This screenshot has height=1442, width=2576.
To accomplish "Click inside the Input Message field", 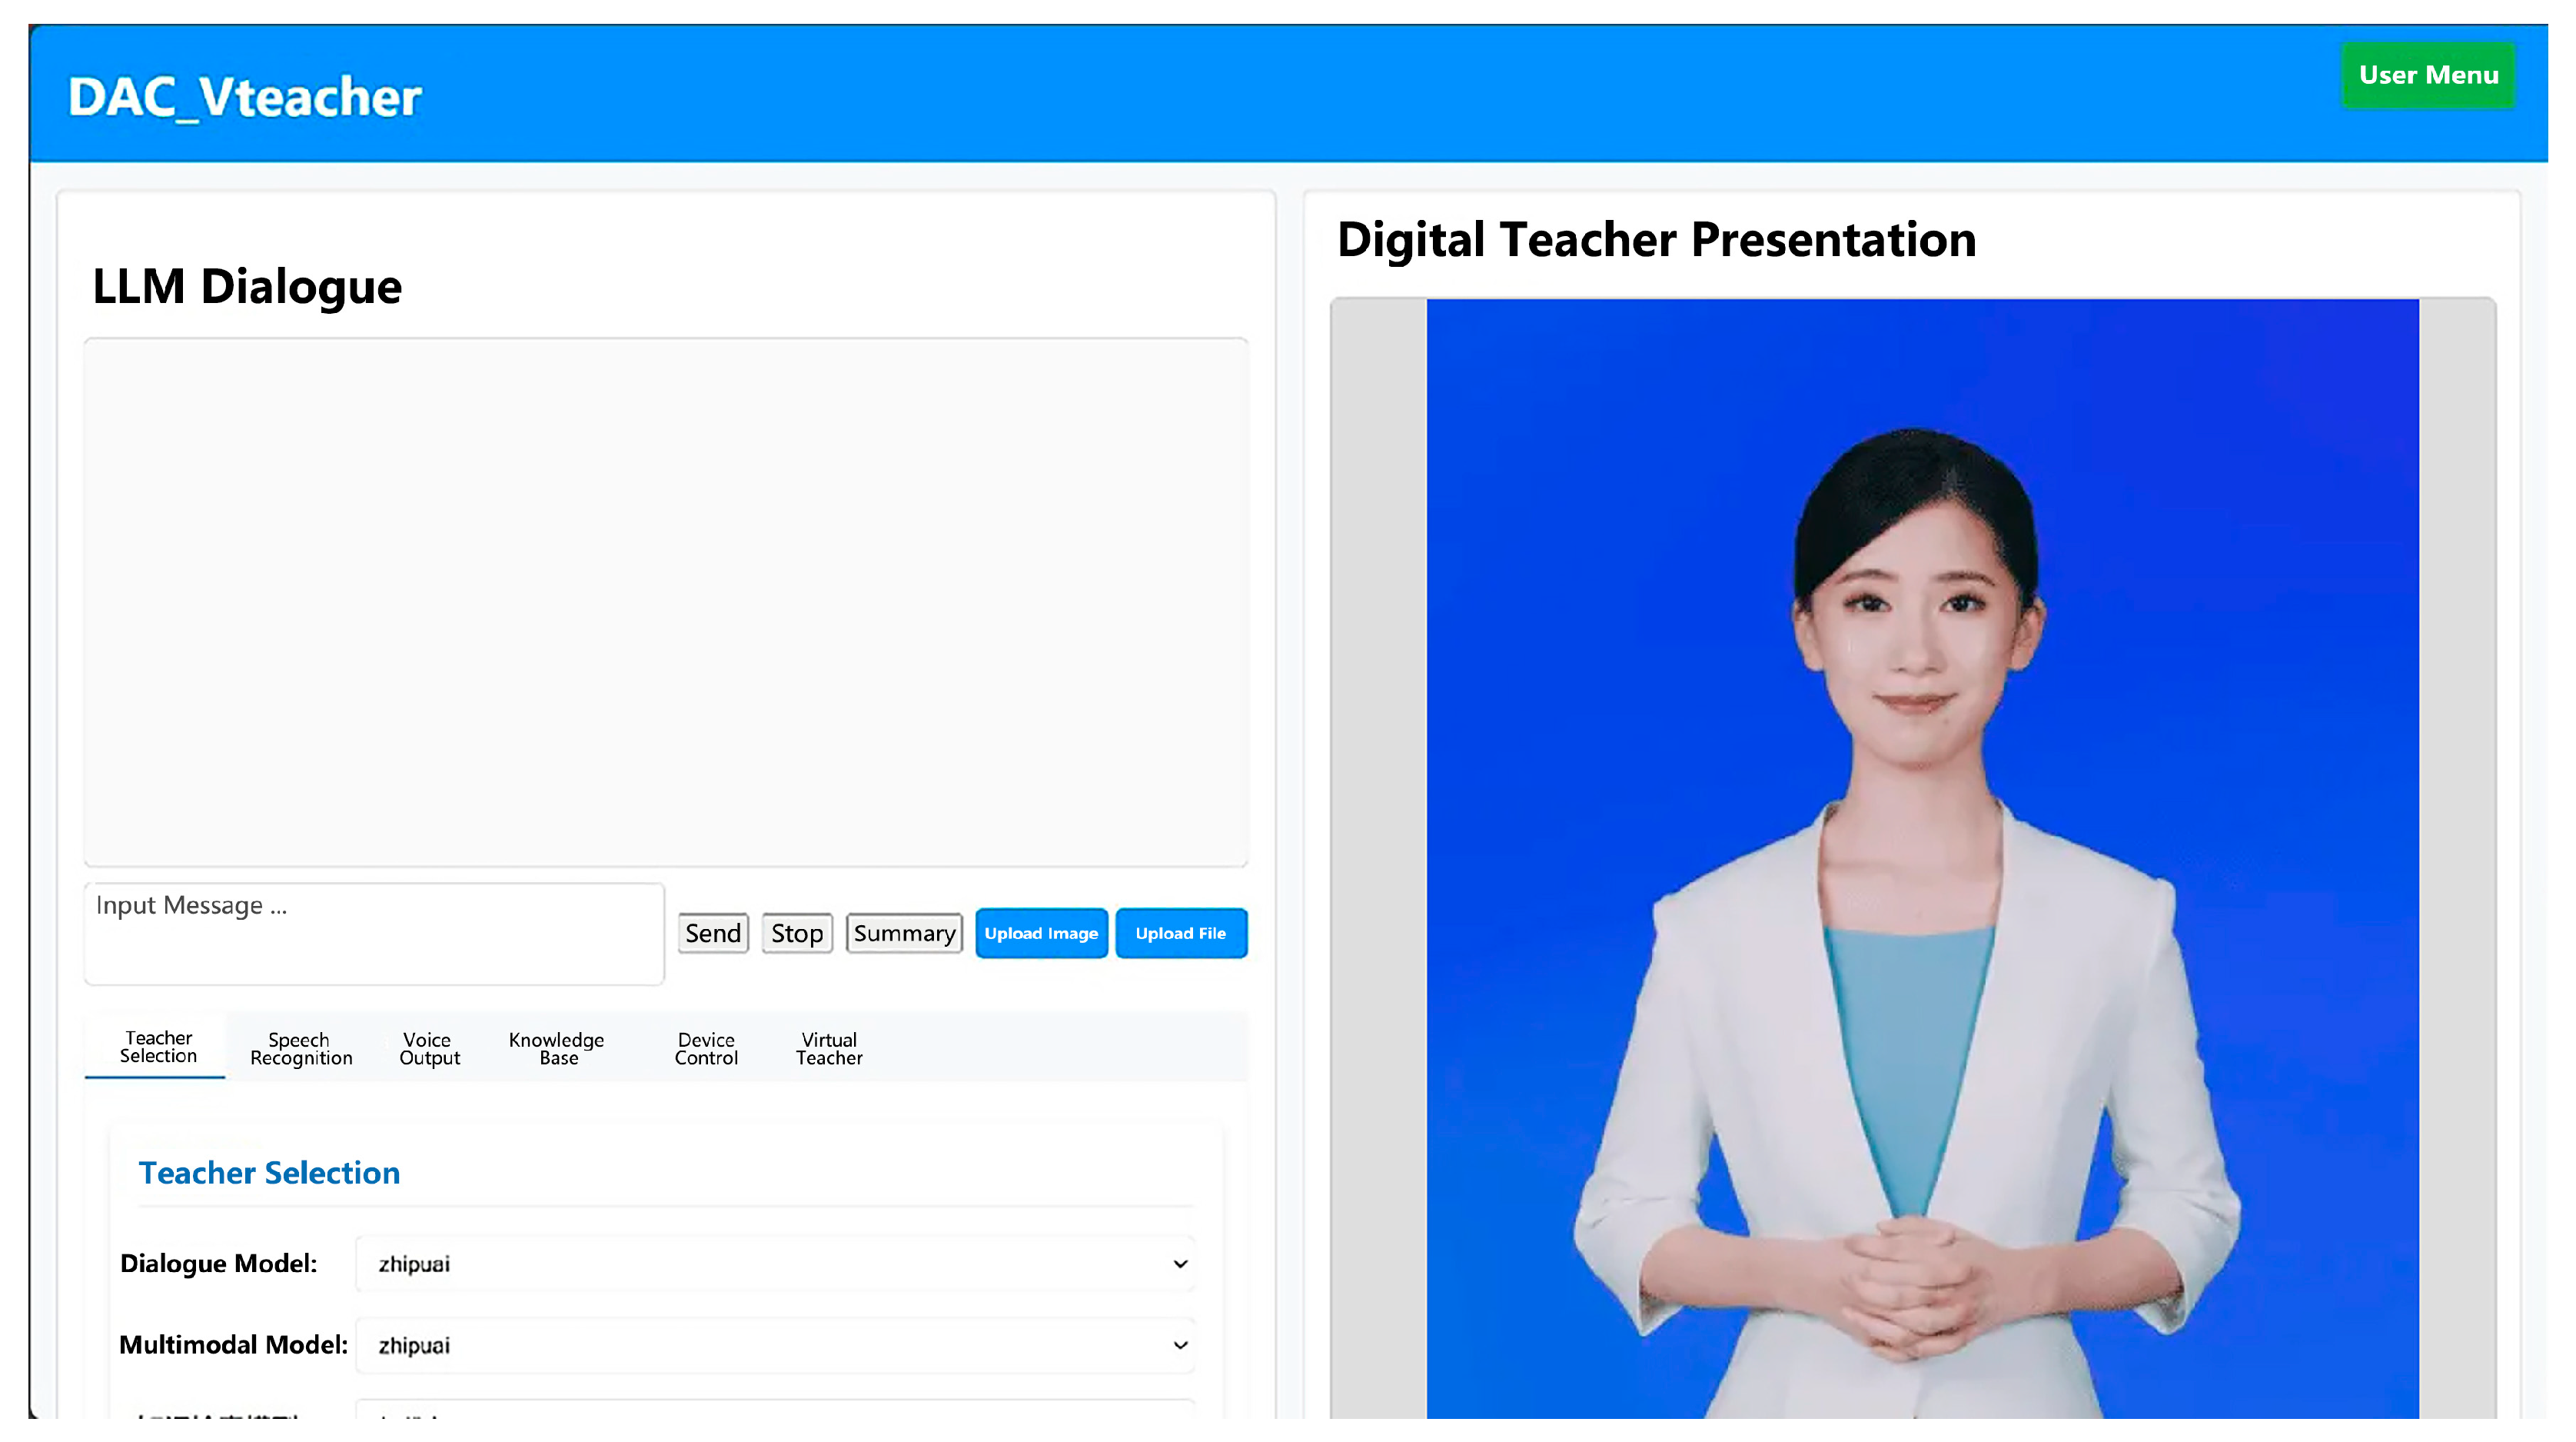I will (374, 933).
